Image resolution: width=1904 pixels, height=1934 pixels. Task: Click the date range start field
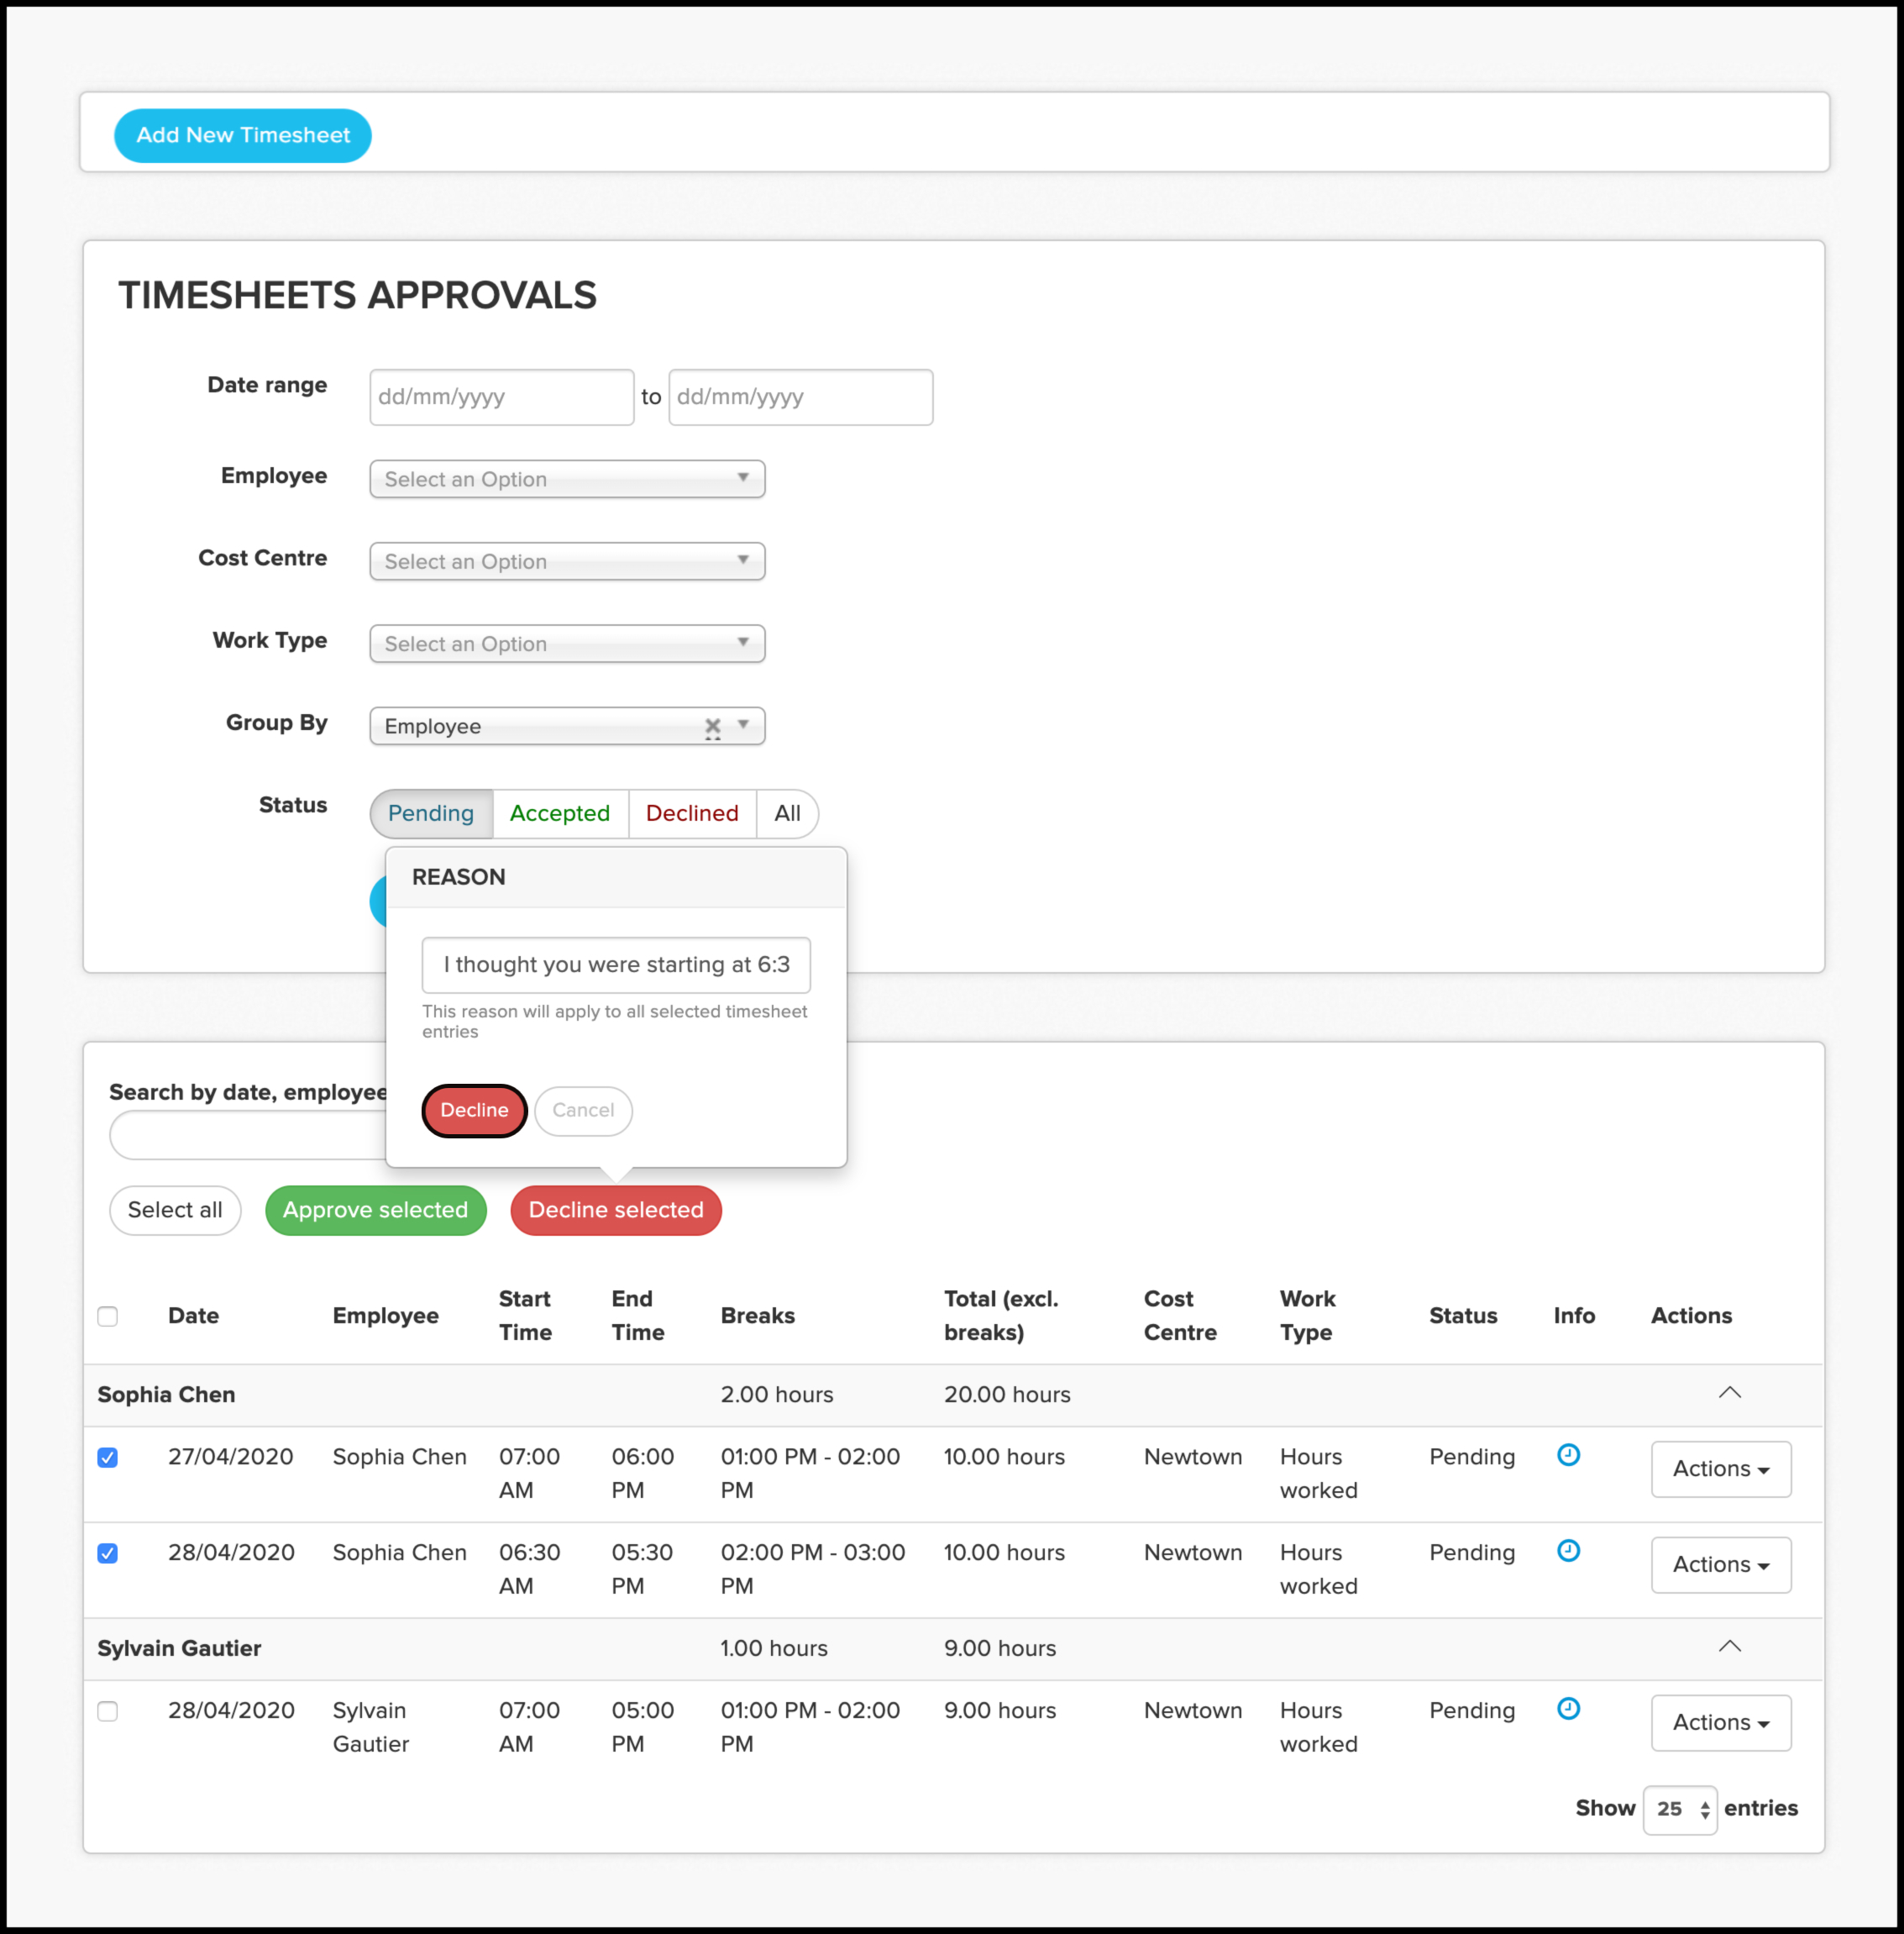click(501, 397)
